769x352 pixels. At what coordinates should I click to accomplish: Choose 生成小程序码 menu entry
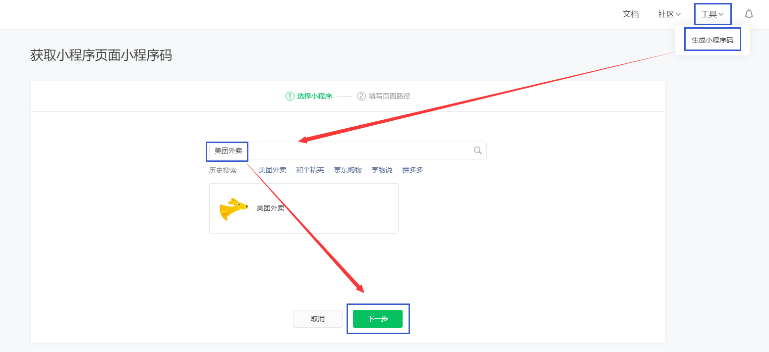click(x=712, y=40)
